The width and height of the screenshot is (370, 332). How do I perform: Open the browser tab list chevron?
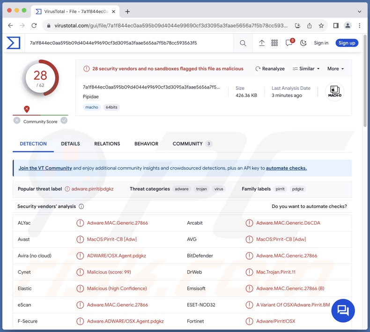(360, 11)
